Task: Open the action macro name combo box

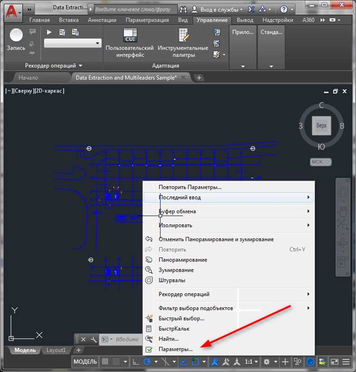Action: [73, 43]
